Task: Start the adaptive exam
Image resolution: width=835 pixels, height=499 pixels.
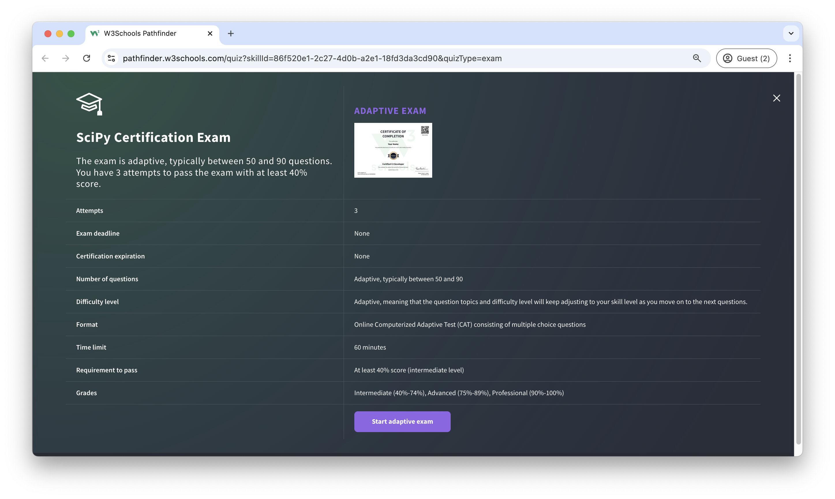Action: pos(402,421)
